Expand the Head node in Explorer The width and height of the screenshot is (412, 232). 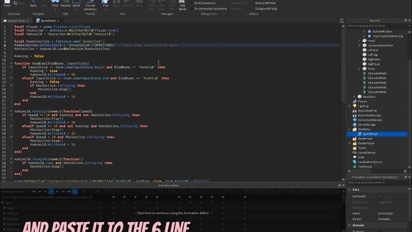point(359,41)
